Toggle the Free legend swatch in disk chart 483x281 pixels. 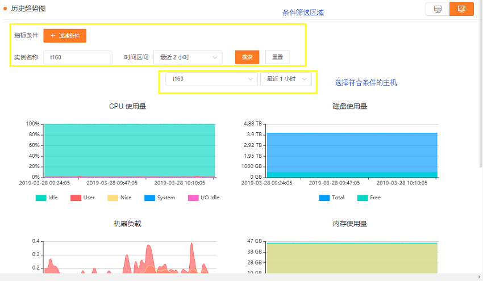(x=363, y=198)
